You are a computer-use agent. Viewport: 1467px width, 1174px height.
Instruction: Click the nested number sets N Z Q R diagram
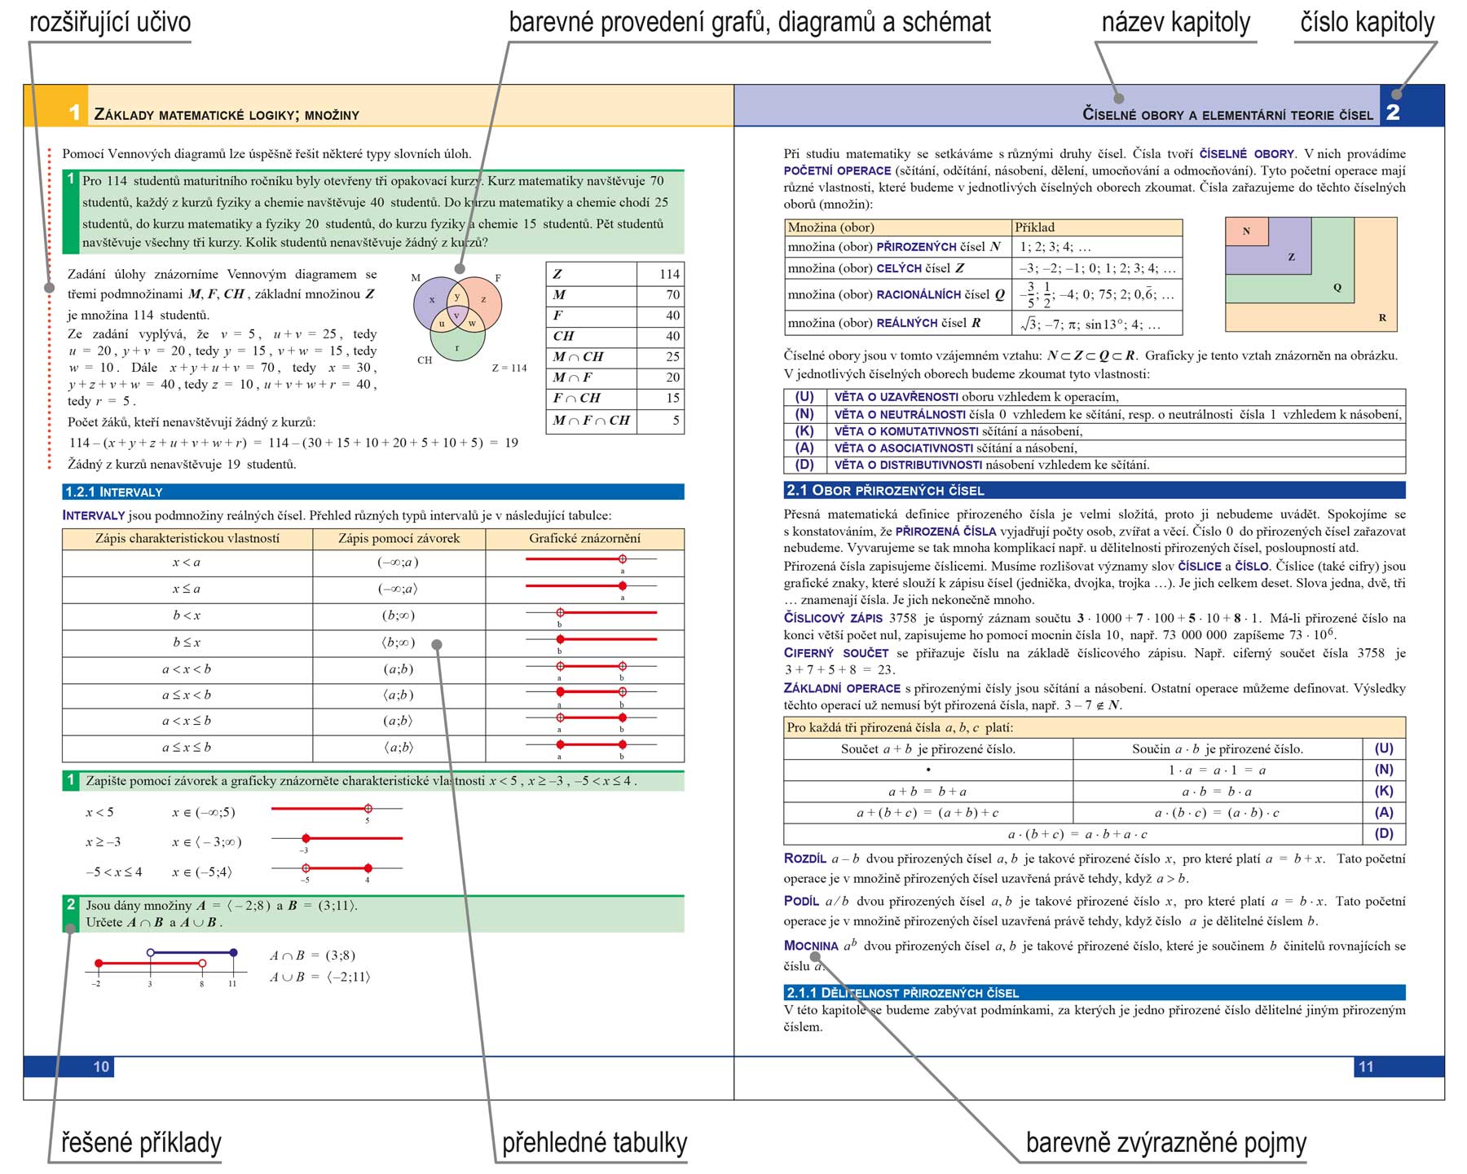[1311, 274]
